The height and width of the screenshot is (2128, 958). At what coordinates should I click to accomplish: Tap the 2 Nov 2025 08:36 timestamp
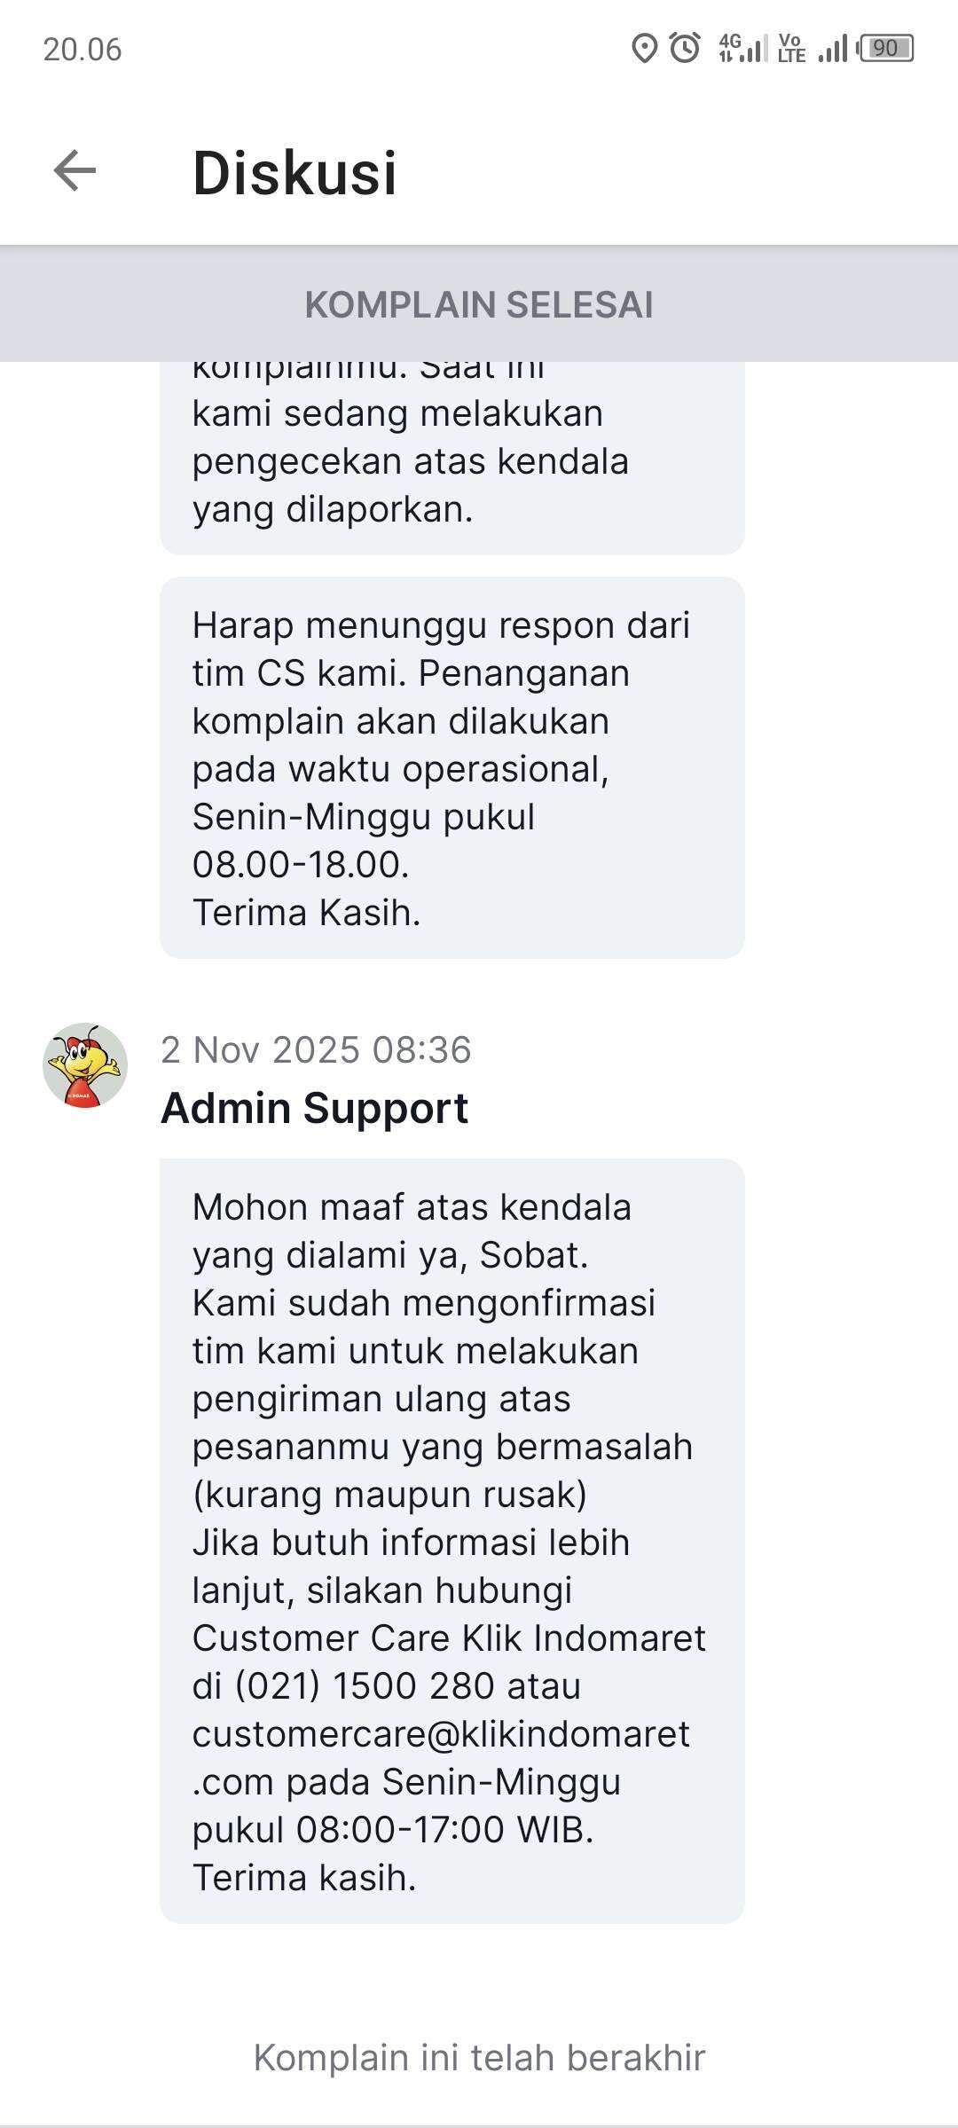click(x=316, y=1050)
